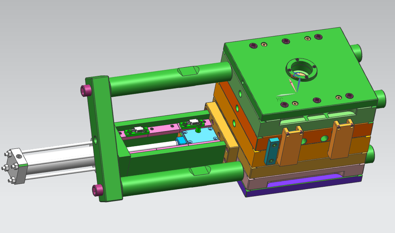Pick the right orange clamp bracket
Image resolution: width=395 pixels, height=233 pixels.
[341, 139]
